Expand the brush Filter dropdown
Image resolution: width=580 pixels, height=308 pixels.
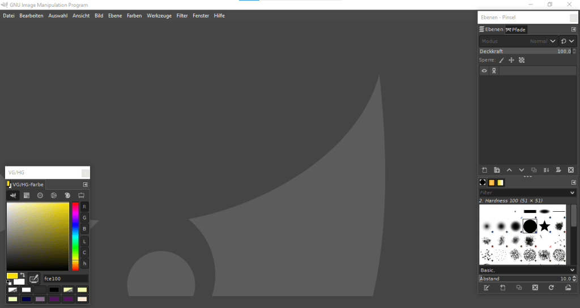[x=572, y=192]
